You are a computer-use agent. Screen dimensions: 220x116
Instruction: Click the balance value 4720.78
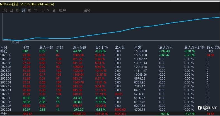click(140, 110)
